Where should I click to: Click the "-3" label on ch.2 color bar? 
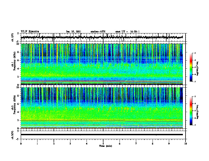click(x=195, y=97)
